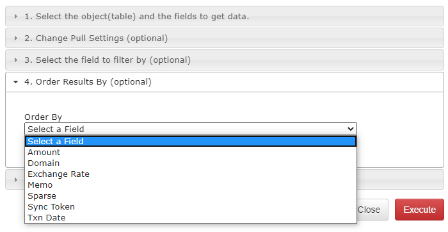
Task: Pick Memo option in the dropdown
Action: tap(191, 185)
